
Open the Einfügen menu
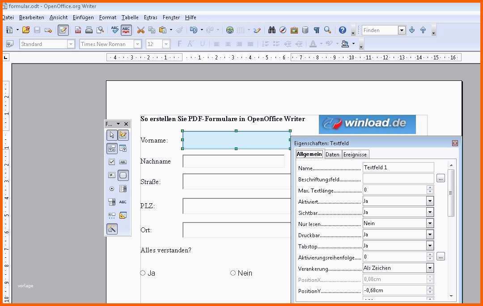(83, 17)
